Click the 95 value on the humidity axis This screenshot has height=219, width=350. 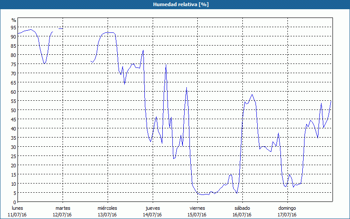14,28
